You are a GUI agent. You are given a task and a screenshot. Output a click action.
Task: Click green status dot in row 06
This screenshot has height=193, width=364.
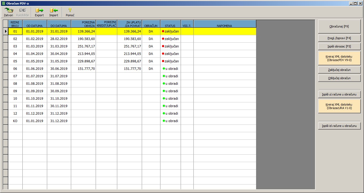point(164,69)
